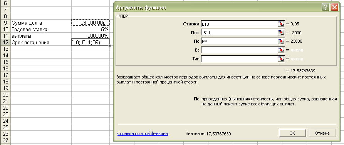Select the 200000% cell
The height and width of the screenshot is (145, 344).
coord(91,36)
